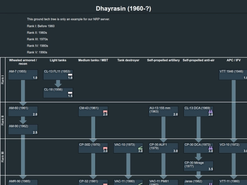Select the CP-32 (1981) card
Viewport: 247px width, 185px height.
click(93, 182)
